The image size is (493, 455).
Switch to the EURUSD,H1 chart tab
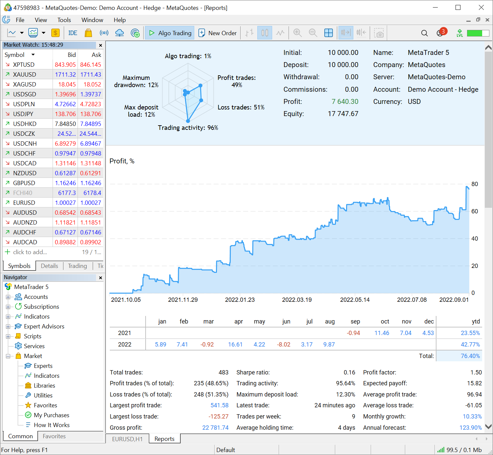point(127,439)
